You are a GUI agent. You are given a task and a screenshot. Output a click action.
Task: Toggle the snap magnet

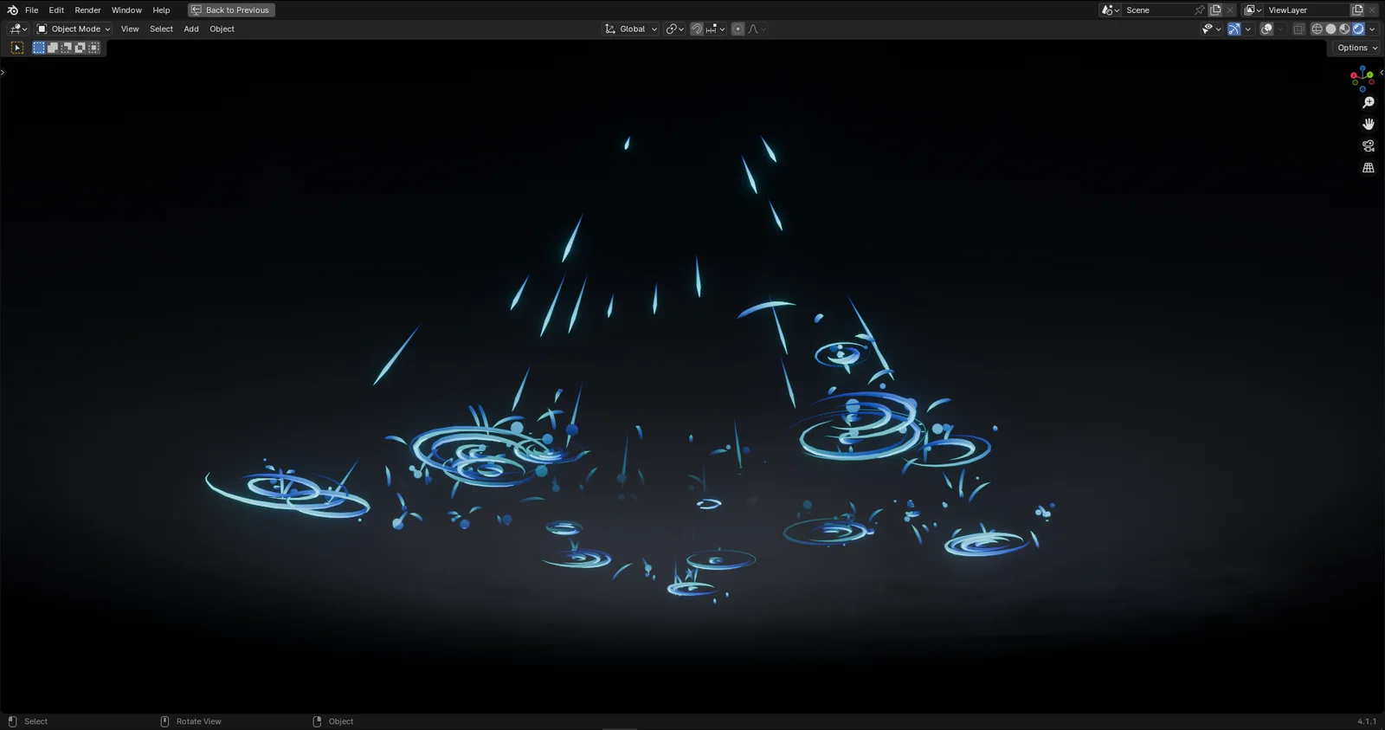[697, 29]
